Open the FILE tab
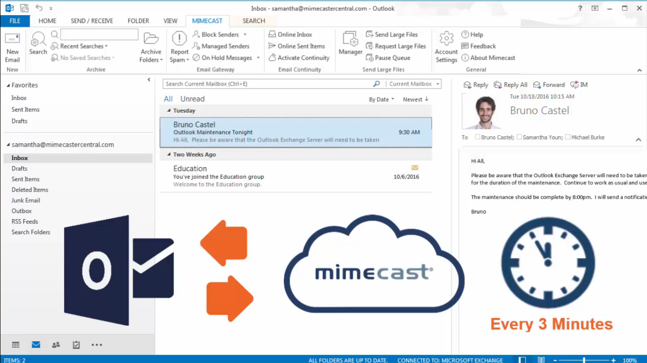The height and width of the screenshot is (363, 647). coord(15,21)
